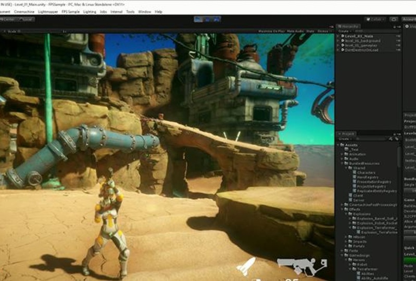Viewport: 416px width, 281px height.
Task: Click the scene icon beside DontDestroyOnLoad
Action: [x=343, y=50]
